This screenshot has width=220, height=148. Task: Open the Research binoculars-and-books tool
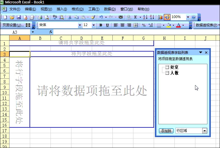(61, 17)
